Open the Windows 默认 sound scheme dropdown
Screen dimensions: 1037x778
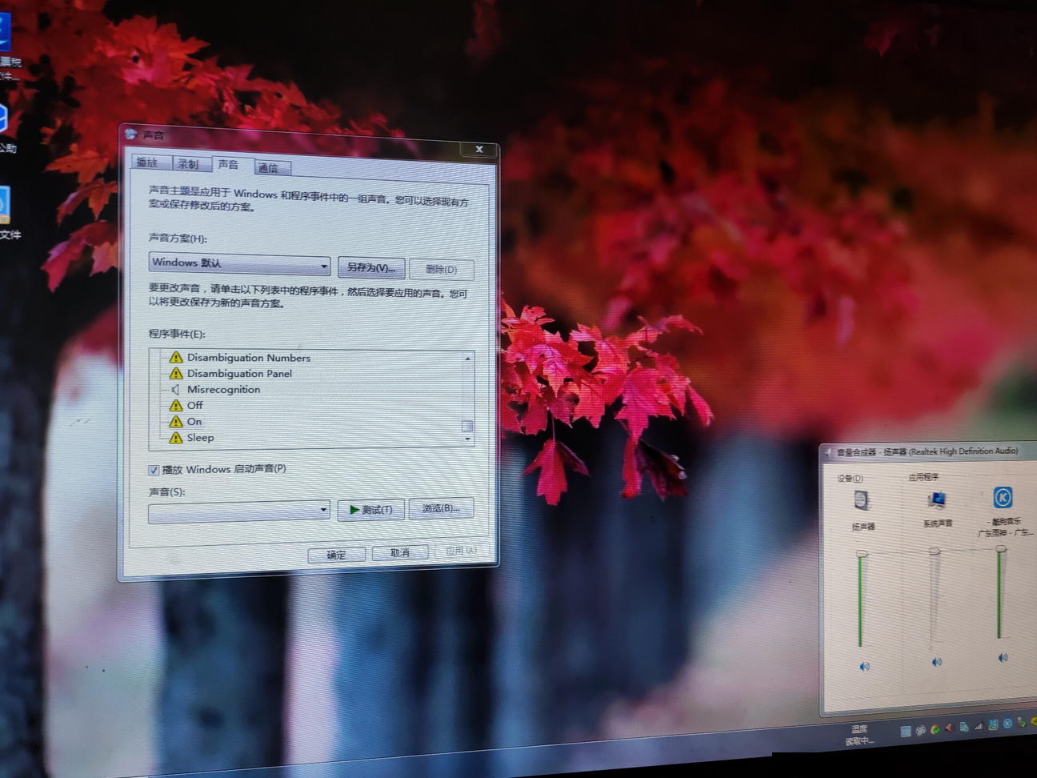(240, 263)
